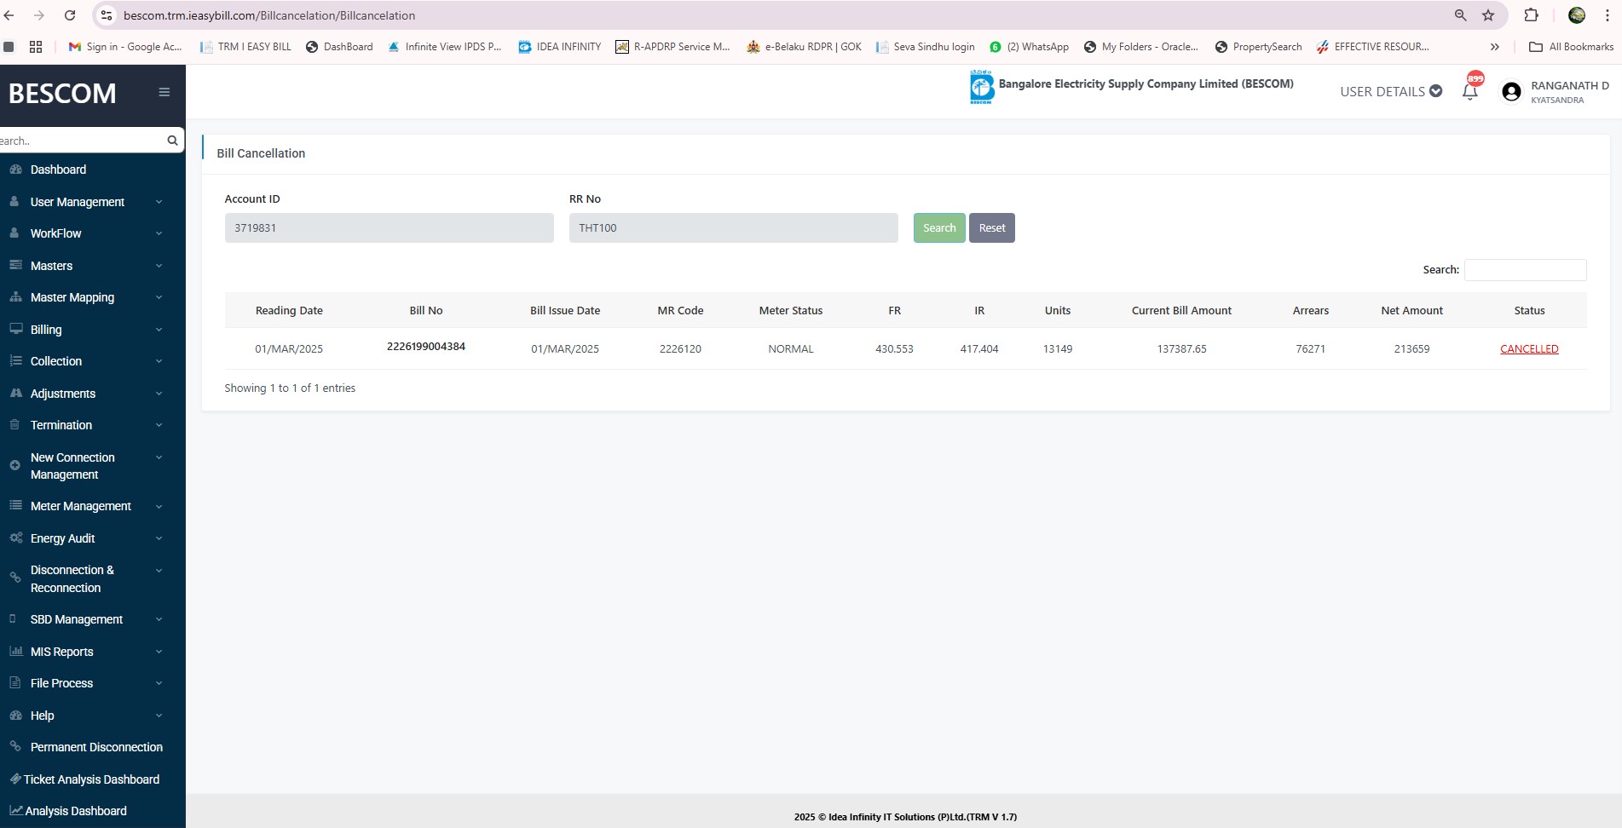
Task: Click the browser address bar URL
Action: [x=269, y=15]
